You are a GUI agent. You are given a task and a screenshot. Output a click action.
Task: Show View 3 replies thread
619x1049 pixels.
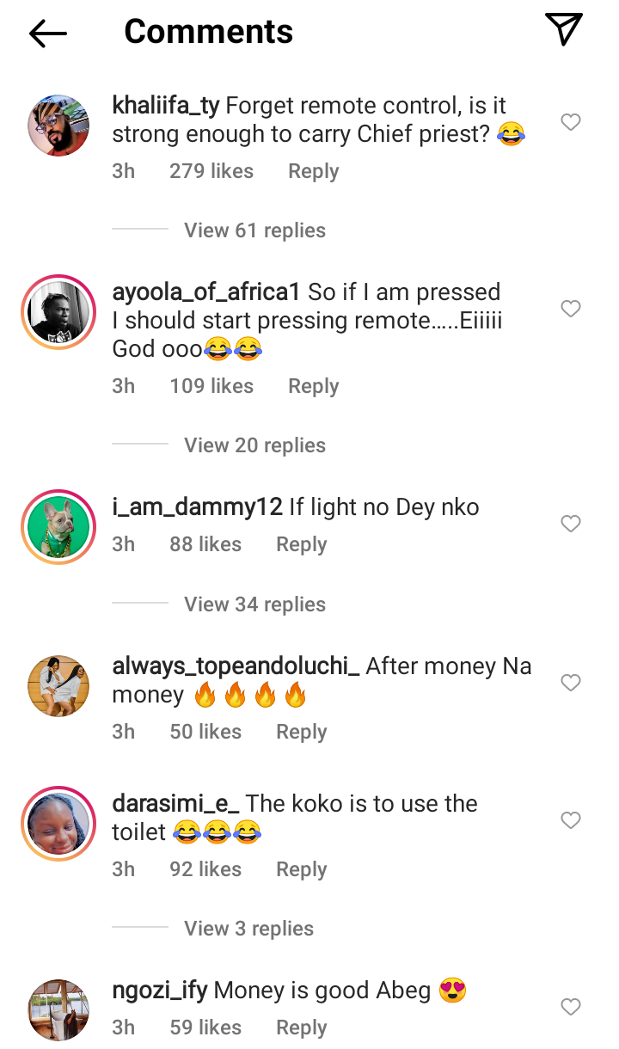[248, 929]
